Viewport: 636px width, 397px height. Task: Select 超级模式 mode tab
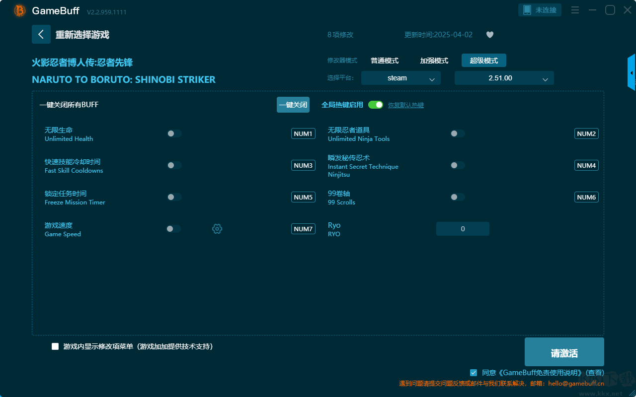click(484, 61)
